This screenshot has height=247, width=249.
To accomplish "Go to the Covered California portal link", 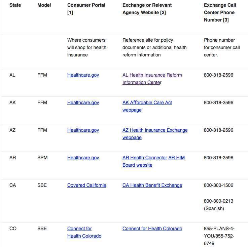I will coord(87,185).
